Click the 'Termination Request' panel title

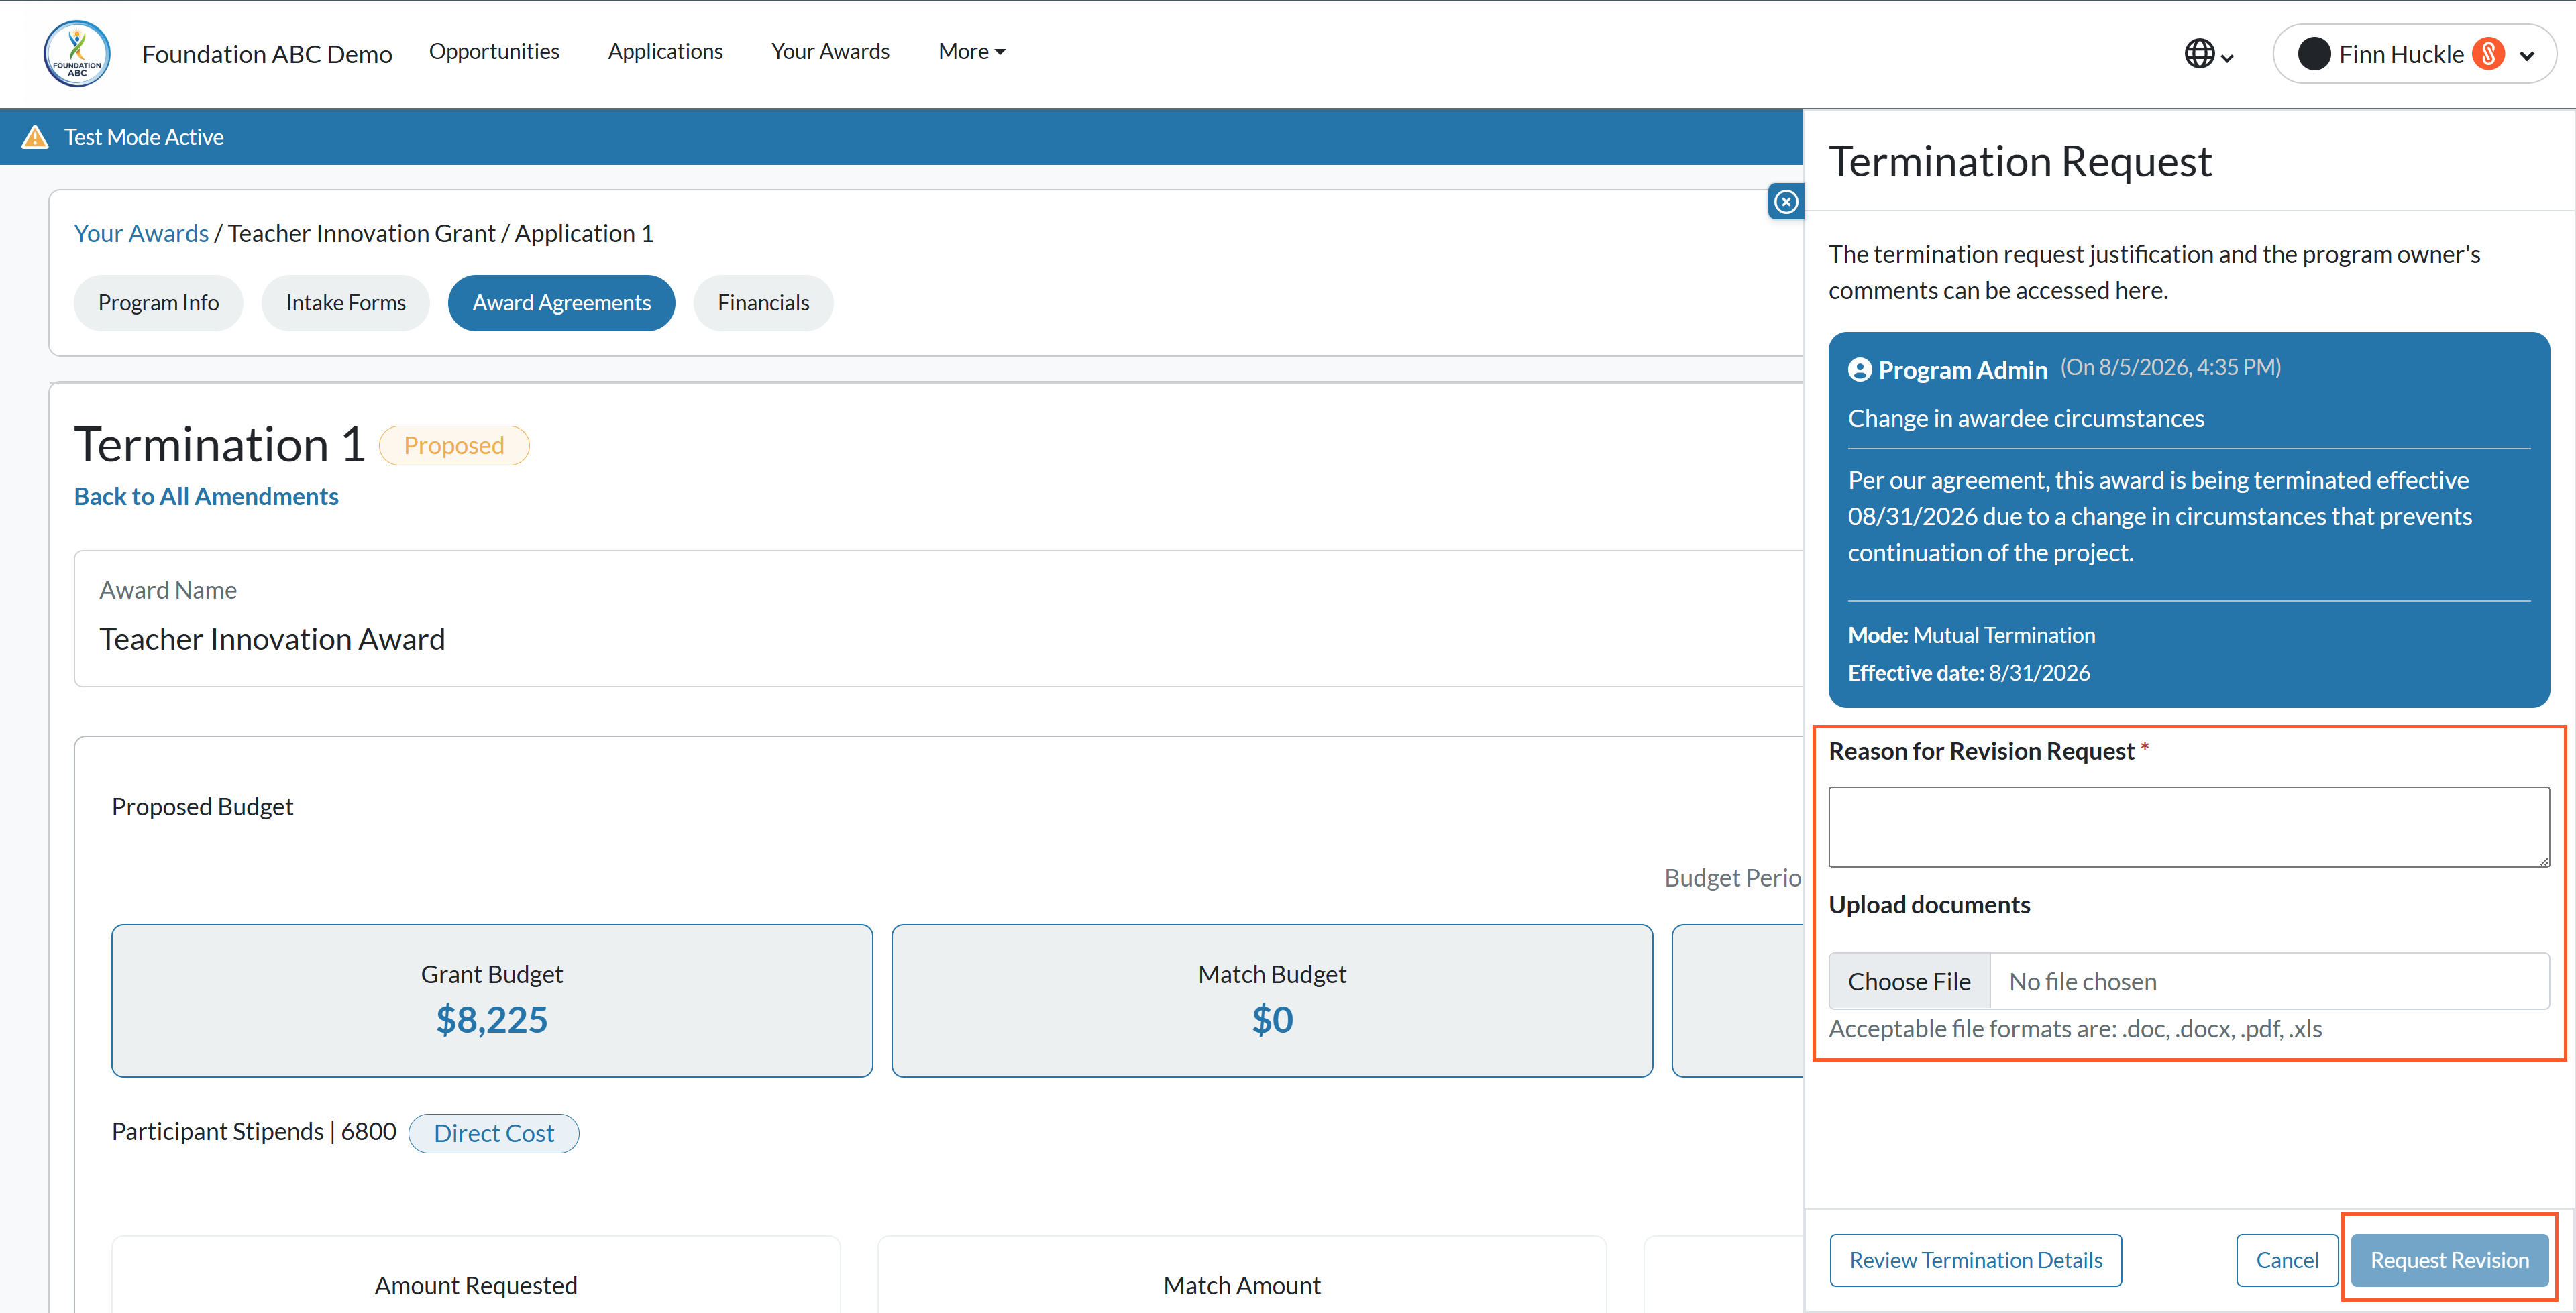(2020, 162)
